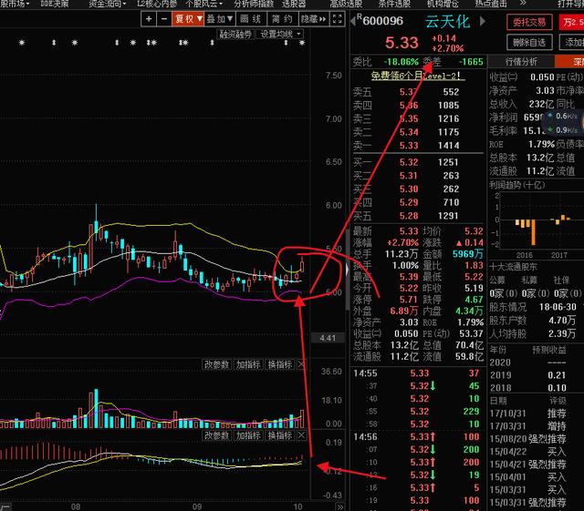The height and width of the screenshot is (511, 584).
Task: Click 改参数 on the volume indicator panel
Action: (216, 365)
